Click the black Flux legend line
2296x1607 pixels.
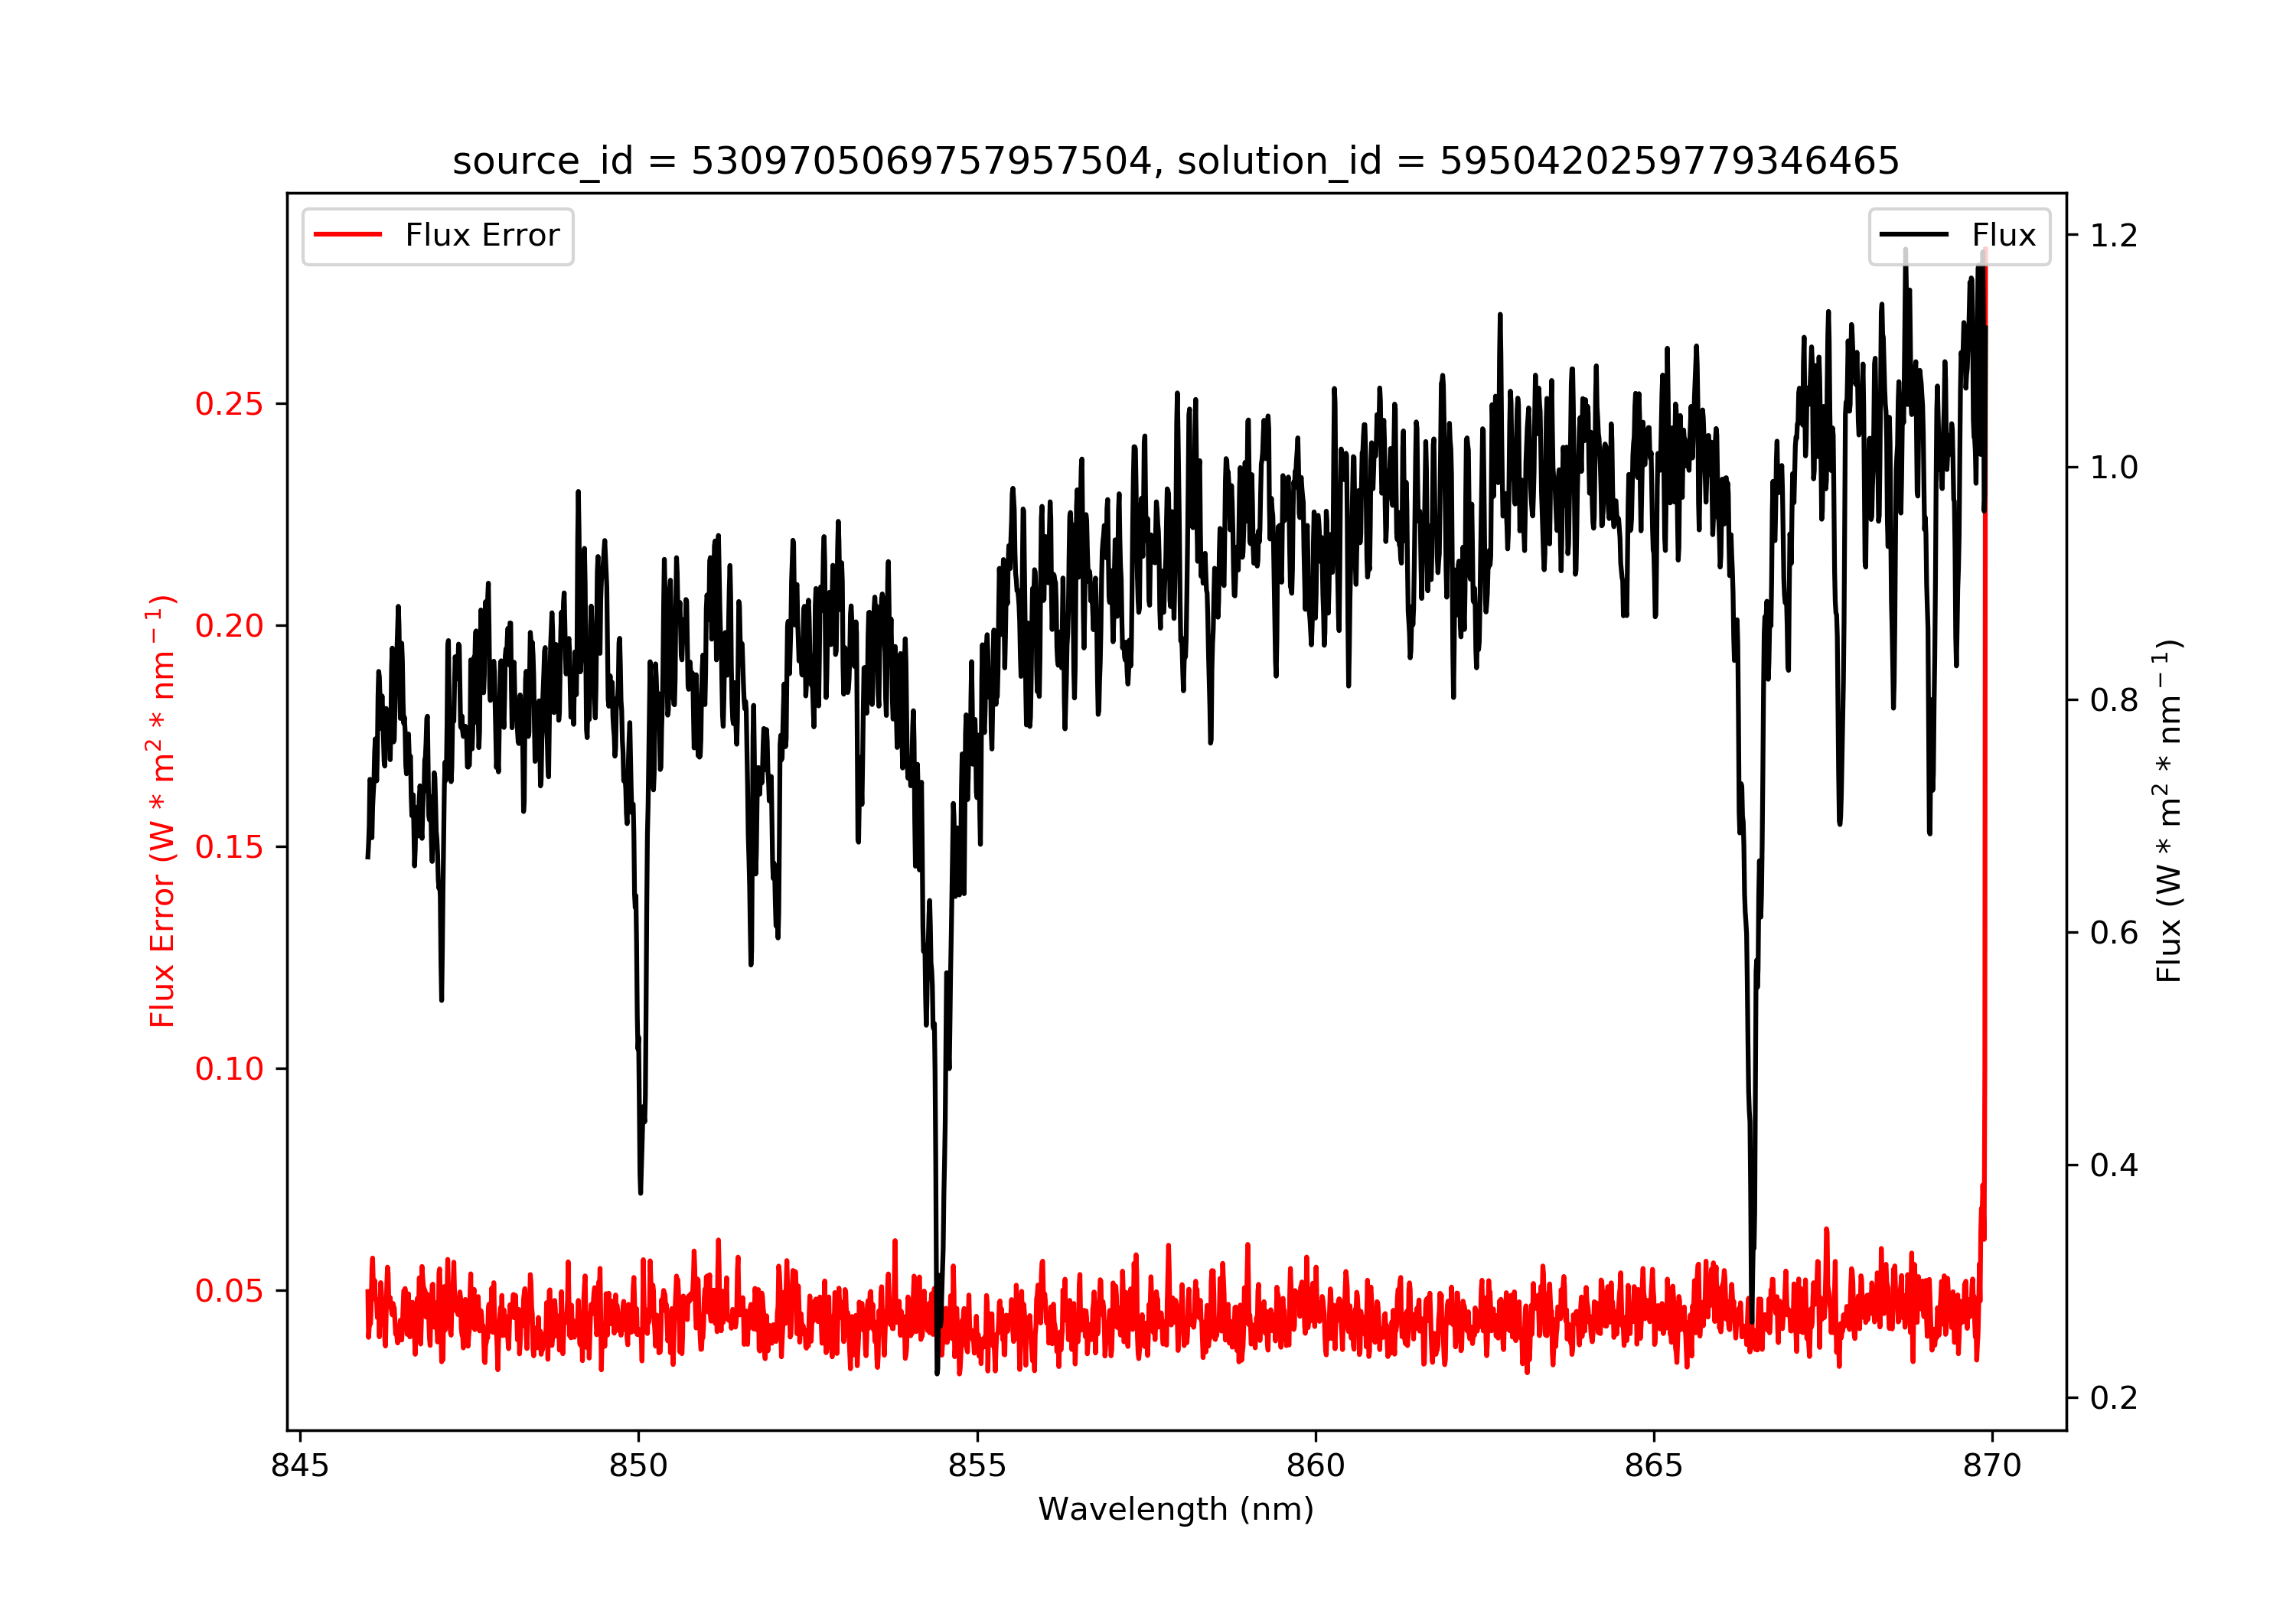(x=1913, y=235)
